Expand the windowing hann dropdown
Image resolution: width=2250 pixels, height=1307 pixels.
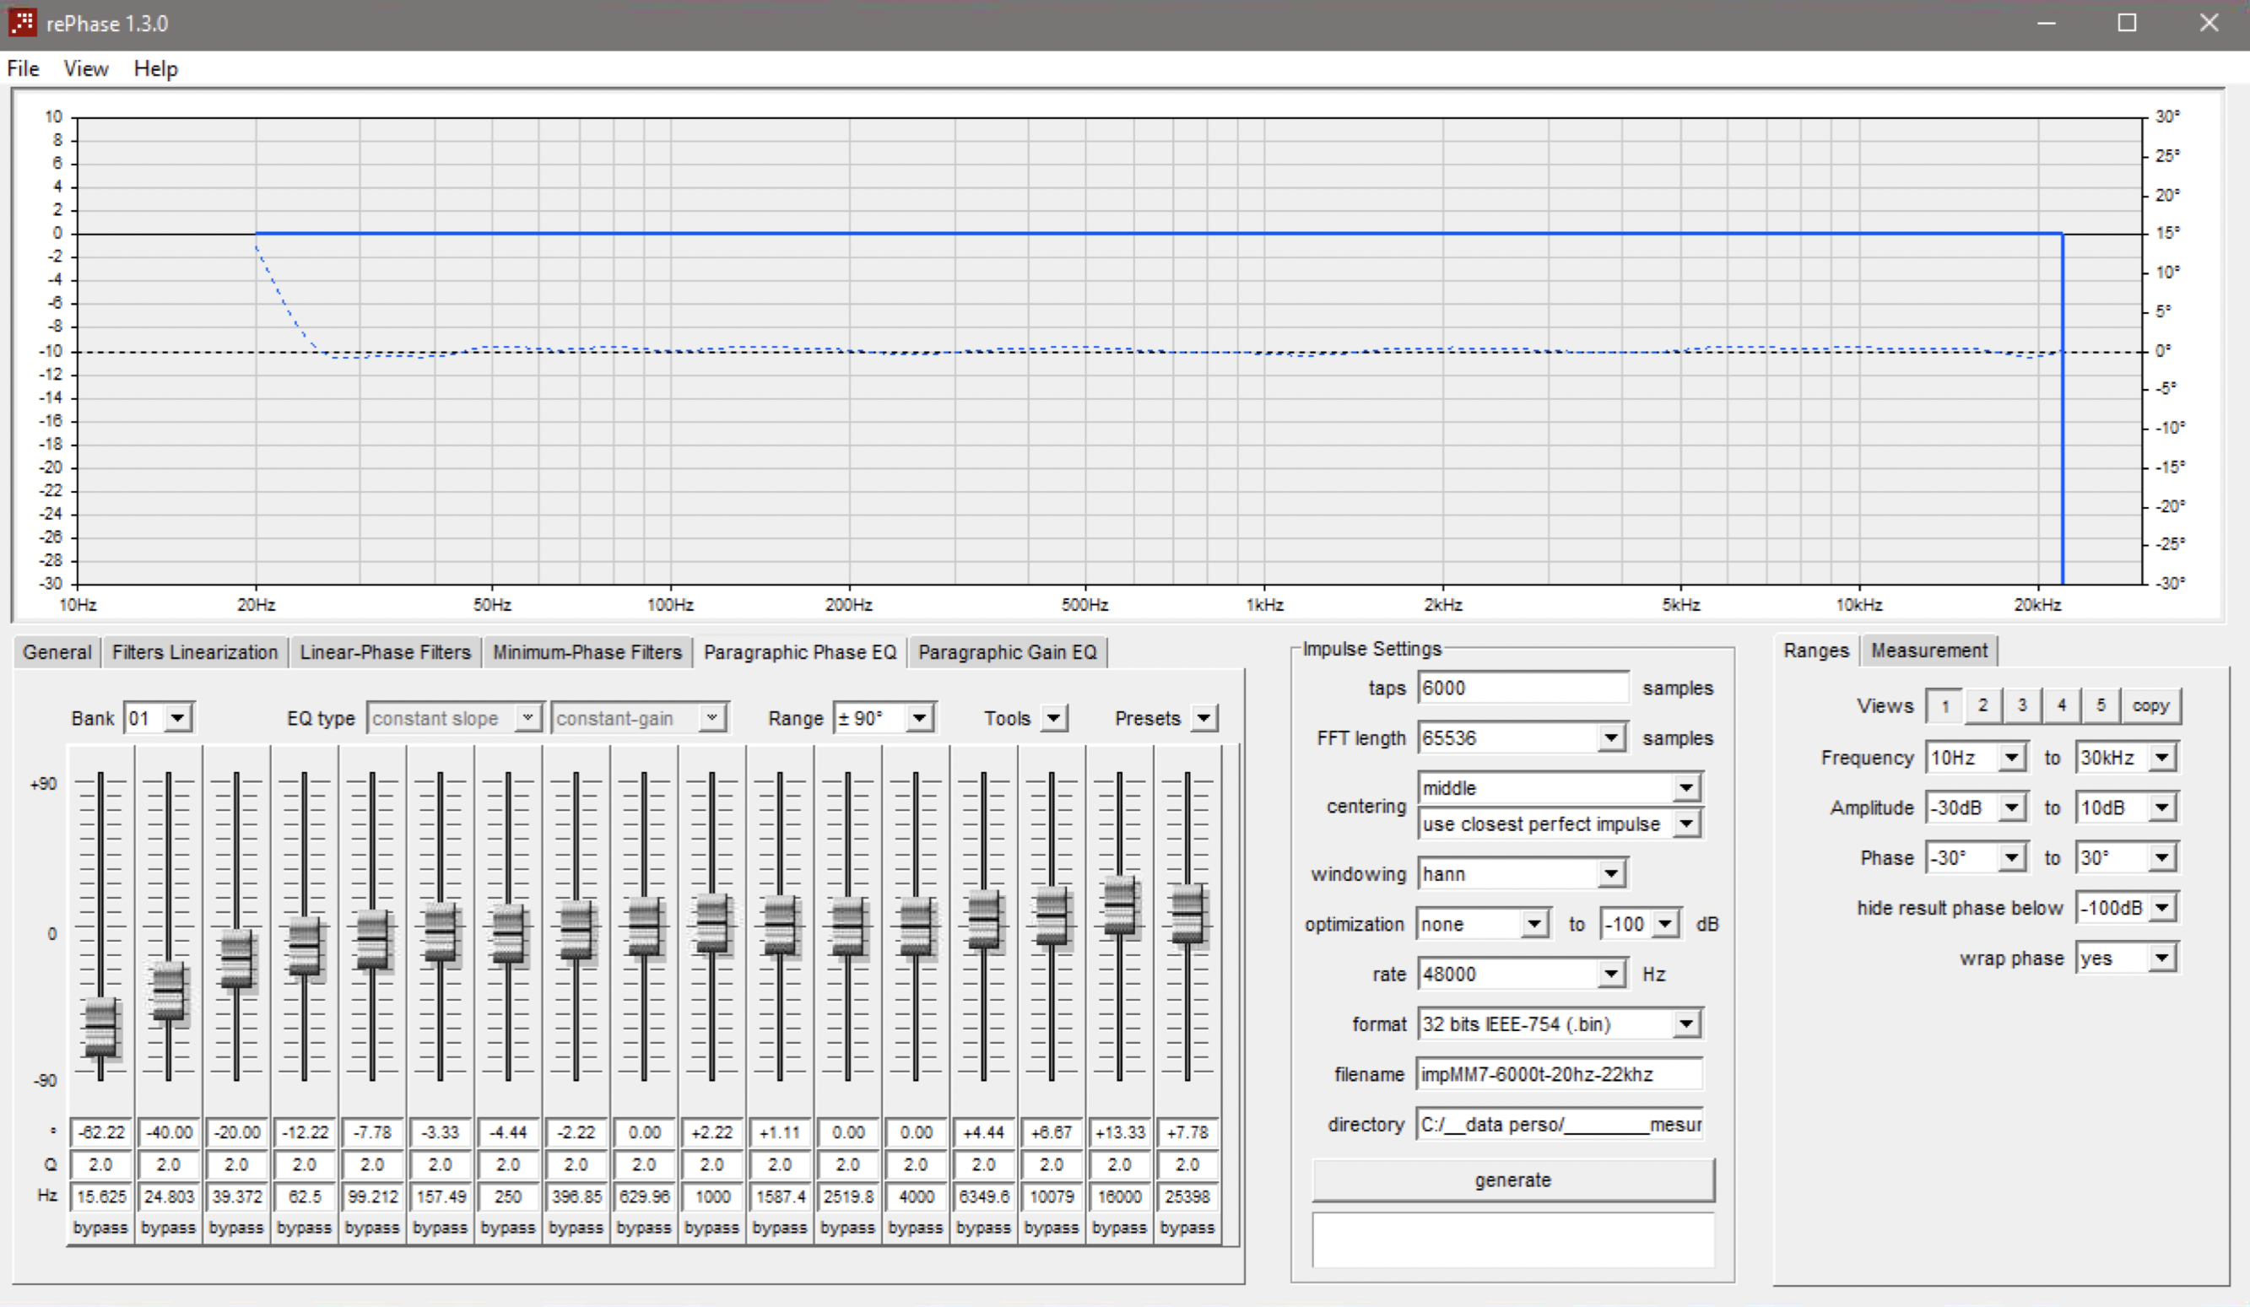[x=1611, y=873]
